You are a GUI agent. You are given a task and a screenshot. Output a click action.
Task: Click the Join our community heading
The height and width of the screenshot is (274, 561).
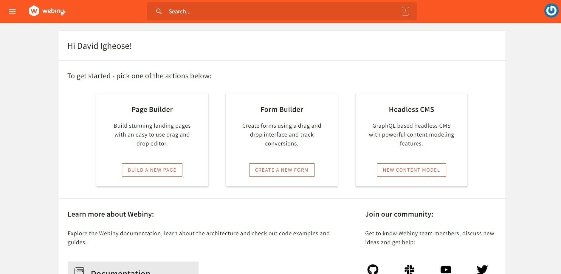pyautogui.click(x=399, y=214)
